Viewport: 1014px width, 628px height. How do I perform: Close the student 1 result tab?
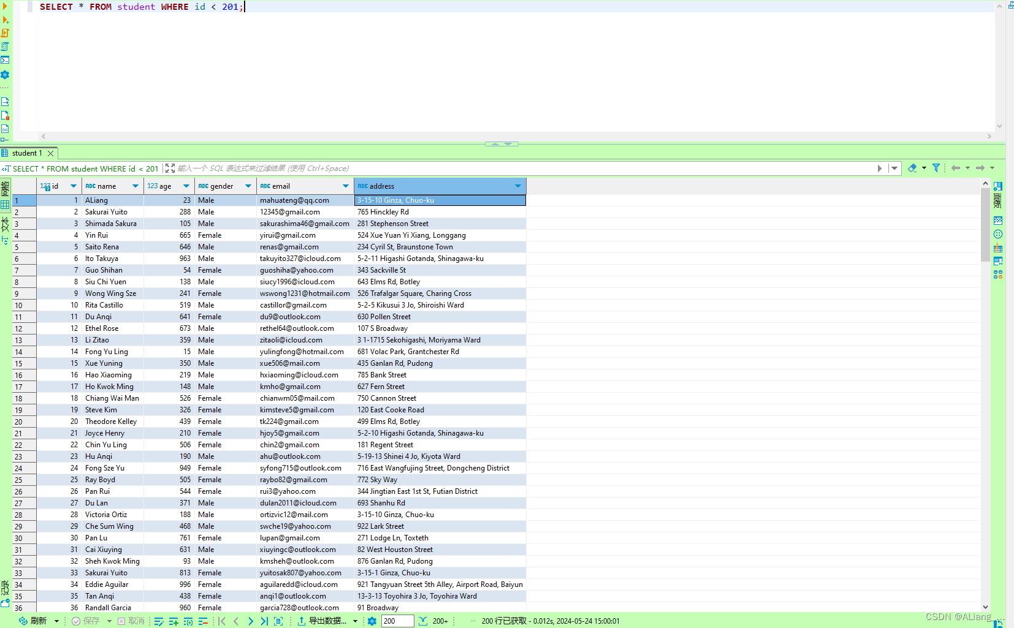click(51, 153)
